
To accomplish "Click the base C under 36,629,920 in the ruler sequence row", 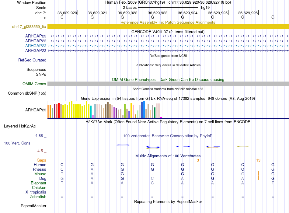I will (62, 17).
